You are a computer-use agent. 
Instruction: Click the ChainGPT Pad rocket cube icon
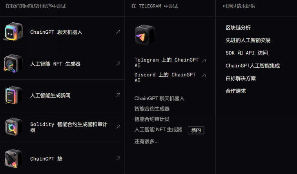(13, 158)
